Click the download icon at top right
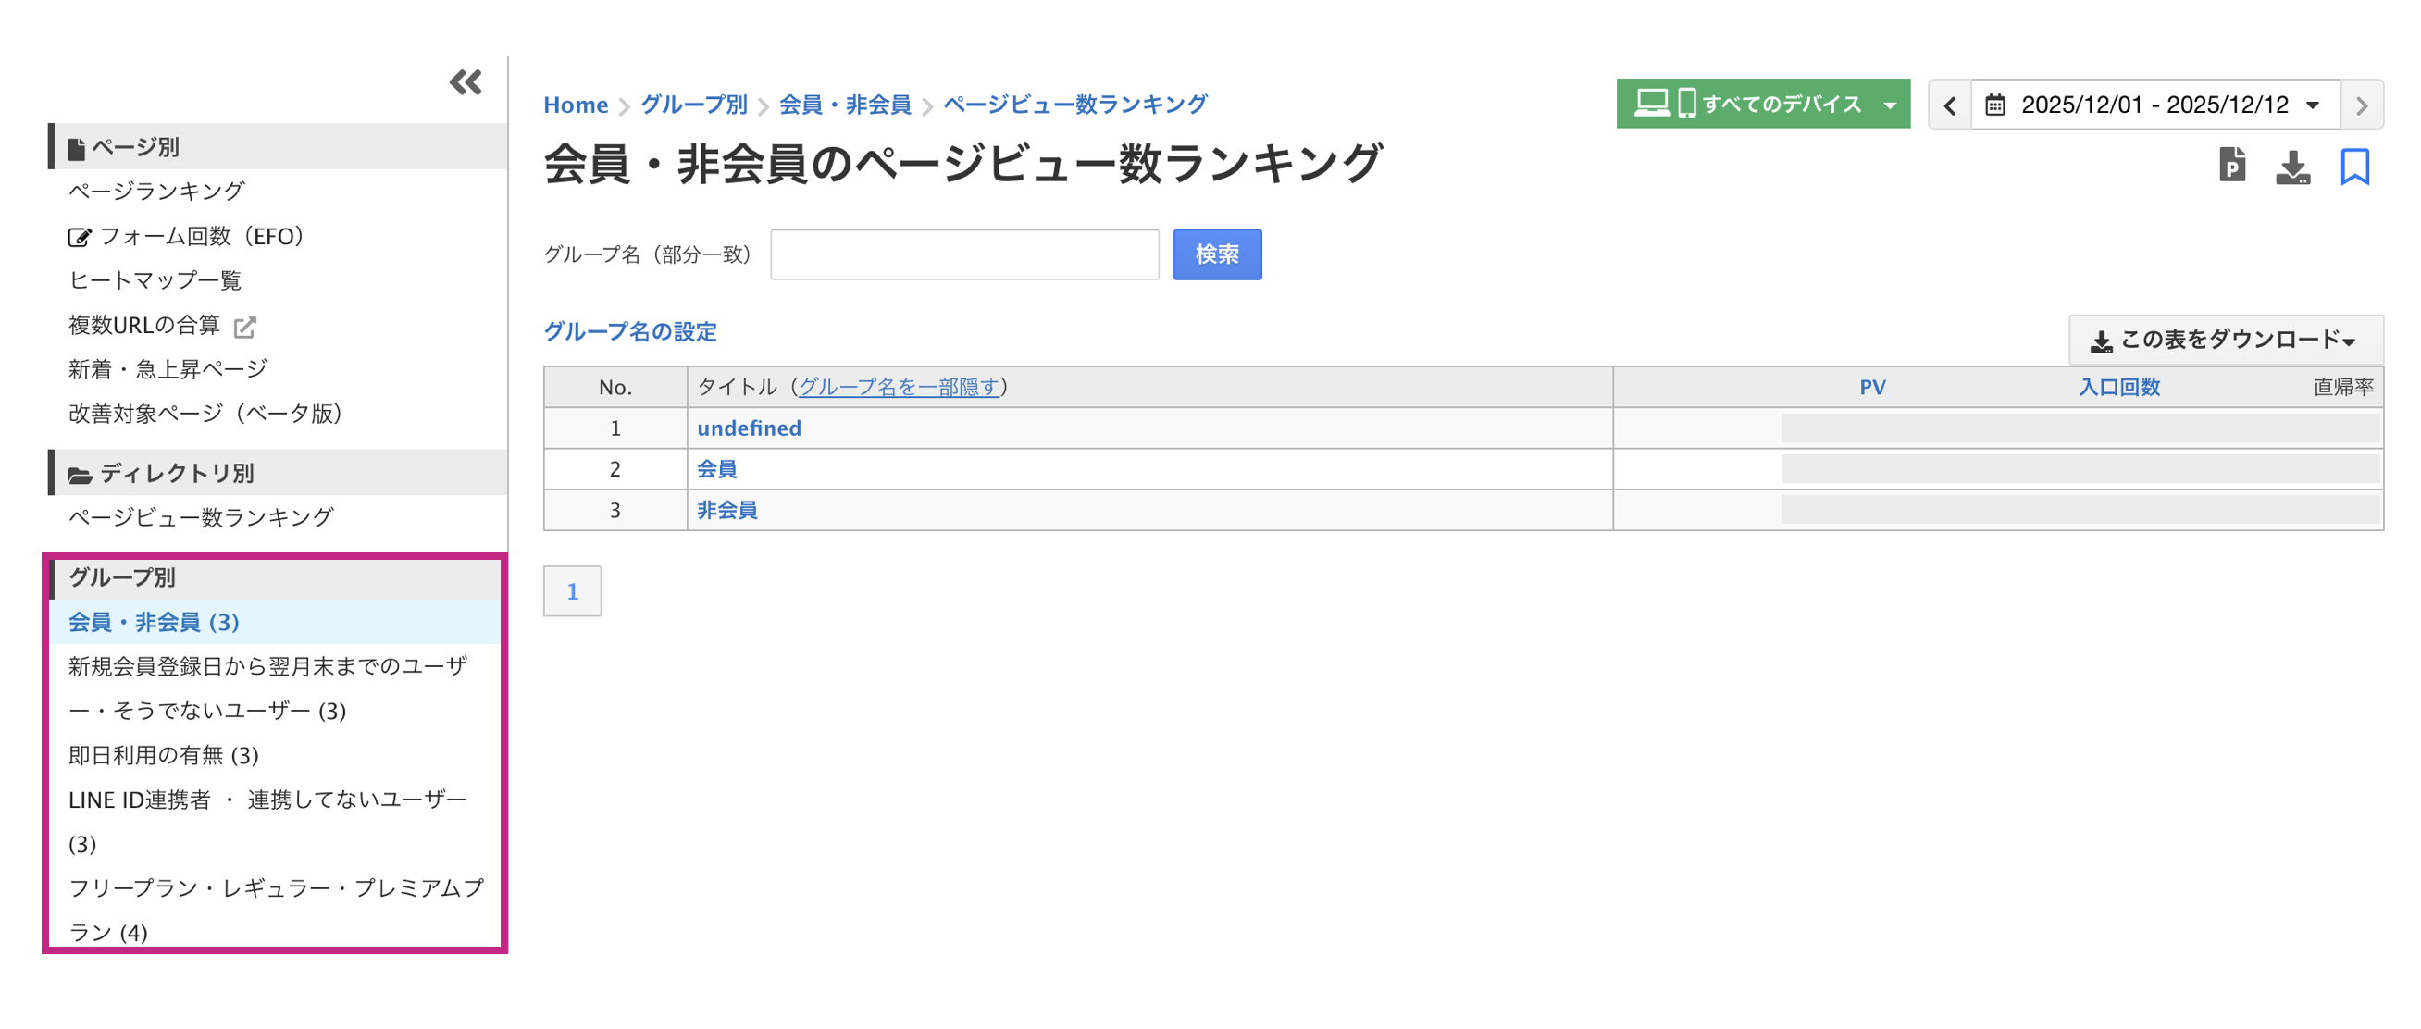 (x=2293, y=167)
